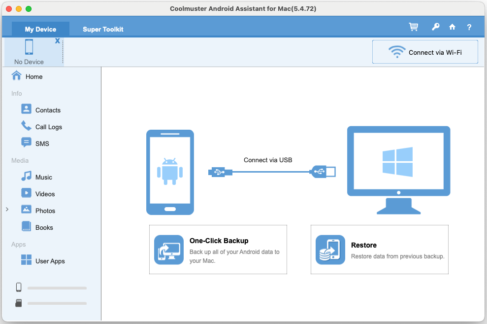
Task: Manage installed User Apps
Action: [50, 260]
